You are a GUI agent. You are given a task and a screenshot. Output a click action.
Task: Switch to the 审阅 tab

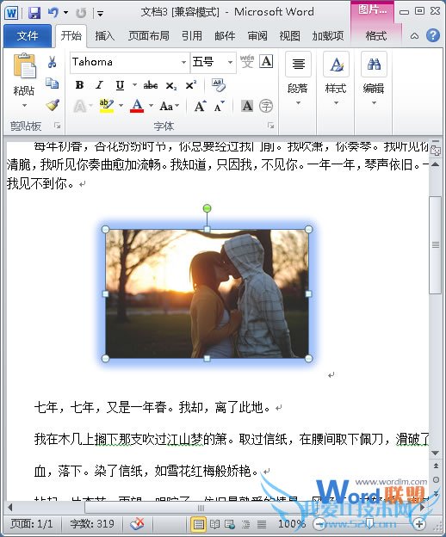257,35
